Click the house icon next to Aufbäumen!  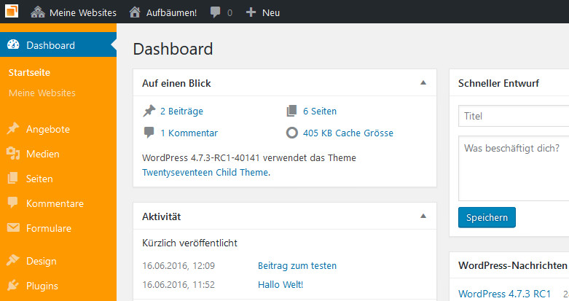pos(135,12)
